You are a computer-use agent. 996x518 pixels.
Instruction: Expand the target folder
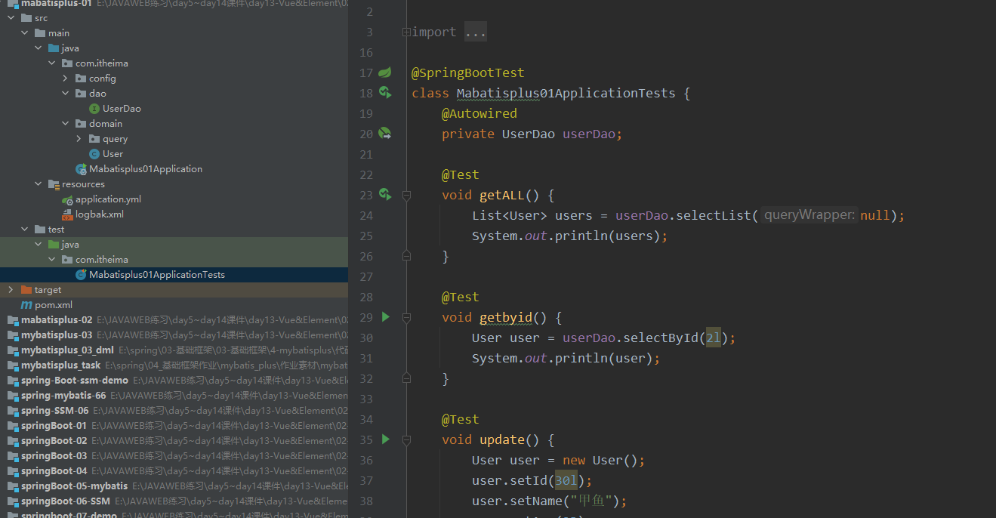(x=11, y=290)
